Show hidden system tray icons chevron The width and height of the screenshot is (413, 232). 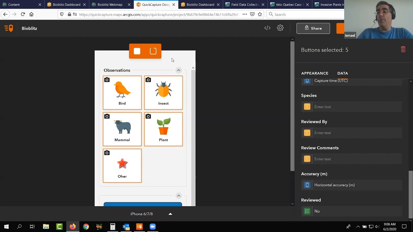(358, 227)
